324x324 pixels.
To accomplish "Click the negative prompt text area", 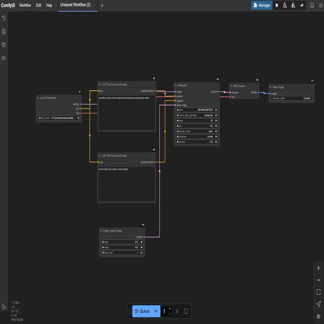I will [127, 184].
